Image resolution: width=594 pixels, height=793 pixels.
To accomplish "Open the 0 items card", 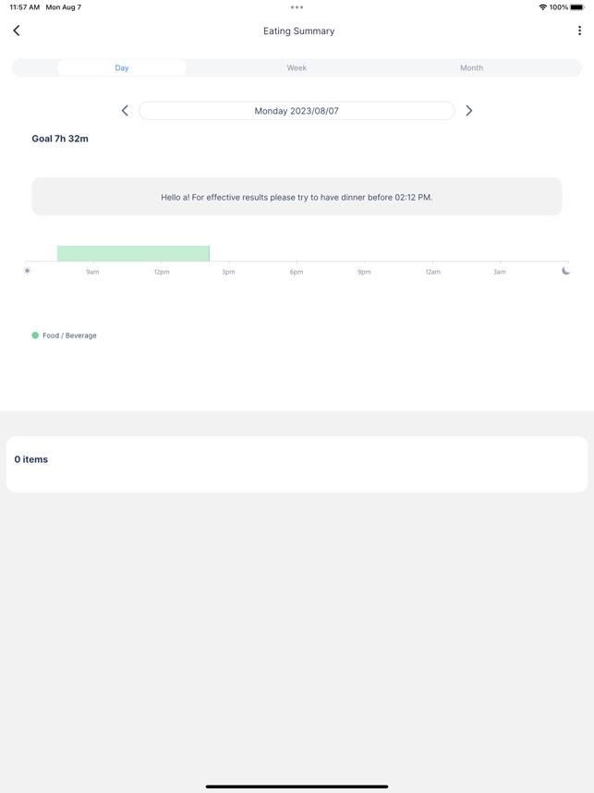I will [297, 464].
